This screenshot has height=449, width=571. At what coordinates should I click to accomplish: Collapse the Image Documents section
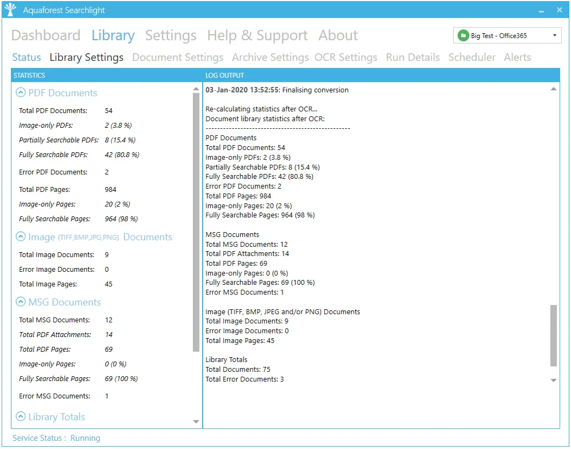21,237
